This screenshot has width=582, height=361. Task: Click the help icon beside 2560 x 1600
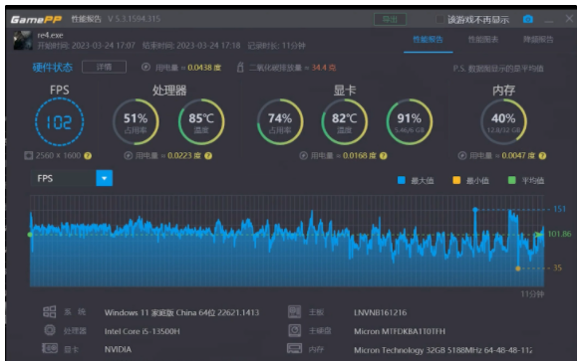pyautogui.click(x=88, y=156)
